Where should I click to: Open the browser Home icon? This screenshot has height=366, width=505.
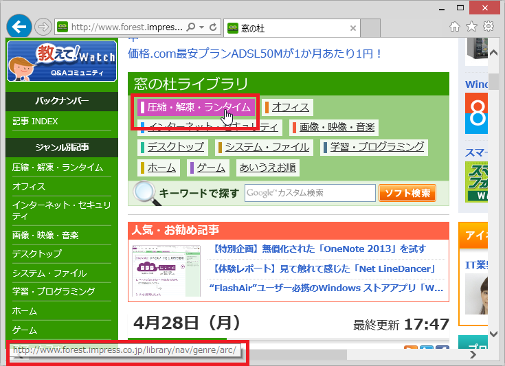pos(455,26)
